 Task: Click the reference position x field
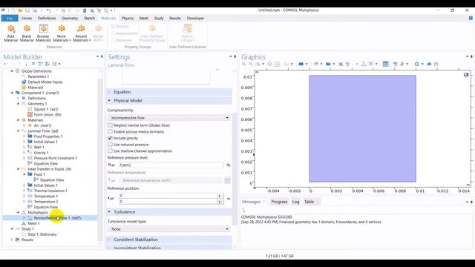click(168, 196)
